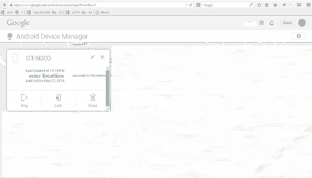This screenshot has width=312, height=178.
Task: Click the Share button
Action: click(x=287, y=23)
